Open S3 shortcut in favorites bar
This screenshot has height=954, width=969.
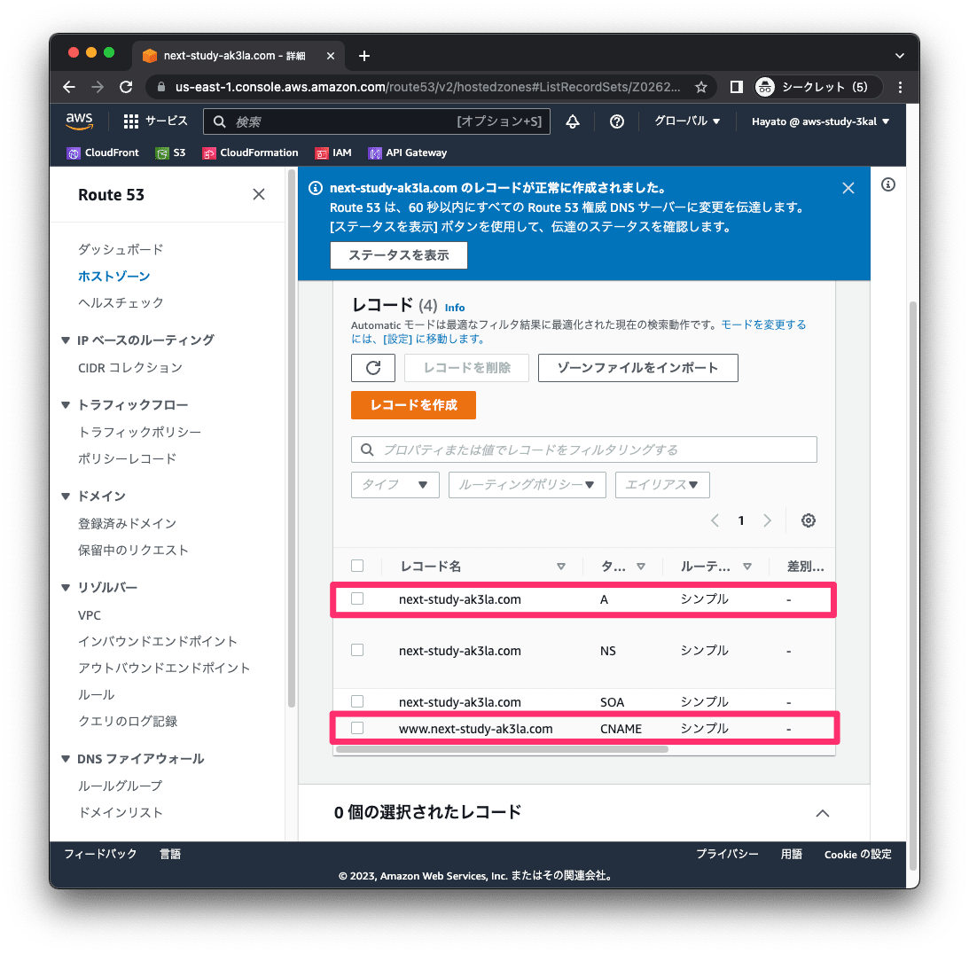170,152
